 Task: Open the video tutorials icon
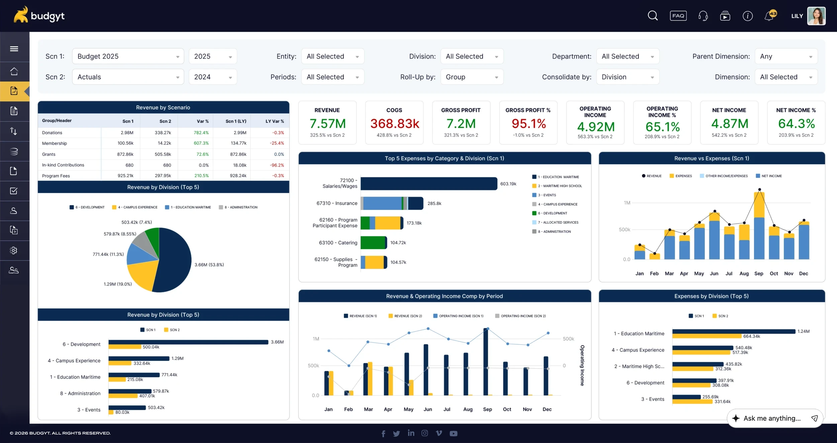click(x=725, y=16)
